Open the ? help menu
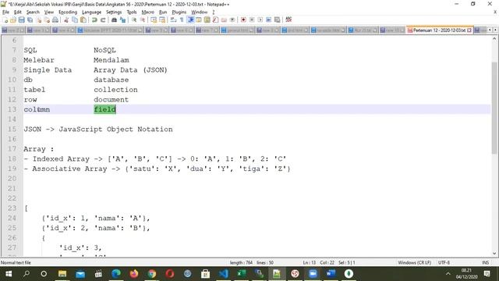 click(x=214, y=12)
